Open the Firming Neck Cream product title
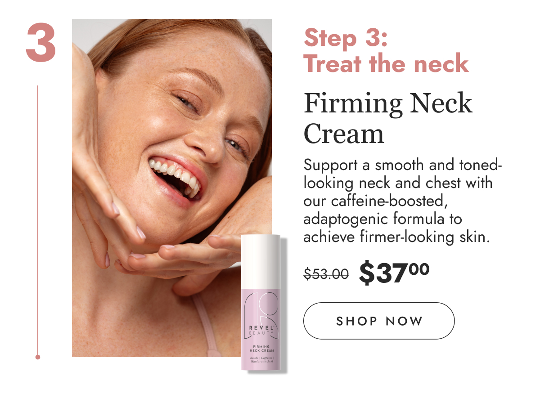Viewport: 540px width, 403px height. coord(388,118)
